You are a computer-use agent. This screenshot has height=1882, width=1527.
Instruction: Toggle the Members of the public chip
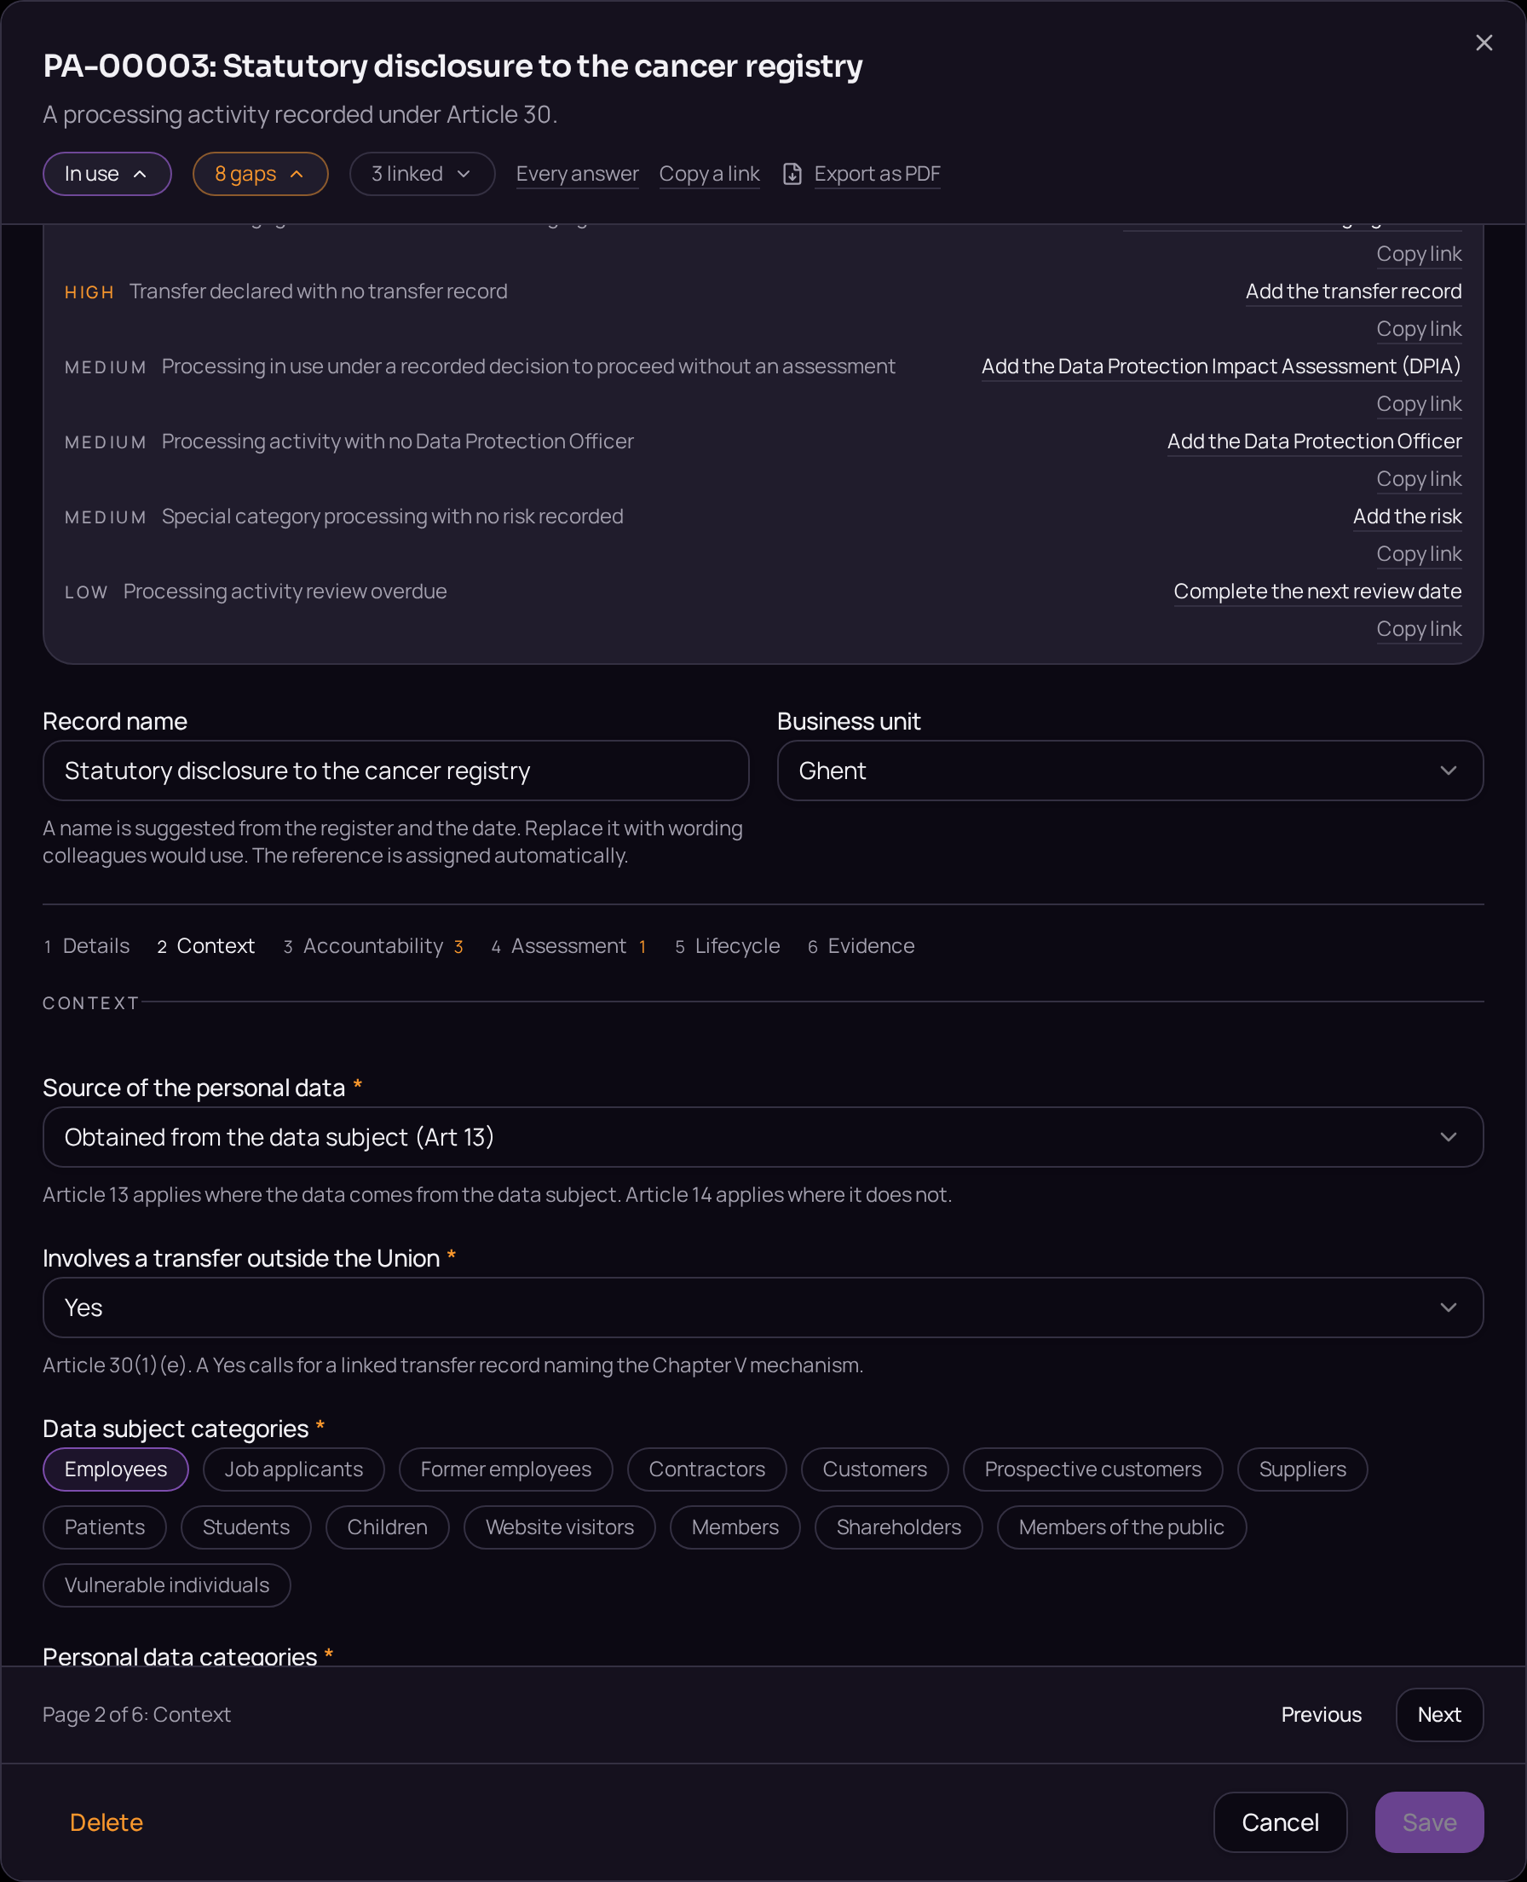pyautogui.click(x=1121, y=1527)
